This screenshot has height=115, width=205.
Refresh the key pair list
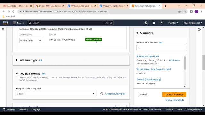[102, 94]
